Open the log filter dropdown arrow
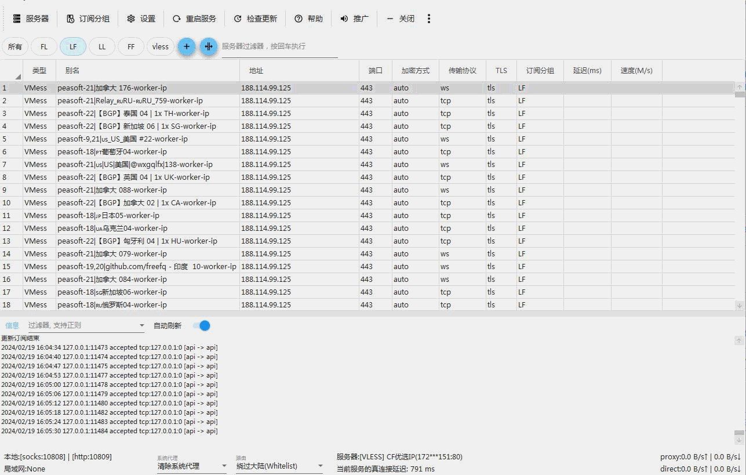The width and height of the screenshot is (746, 475). pos(141,326)
